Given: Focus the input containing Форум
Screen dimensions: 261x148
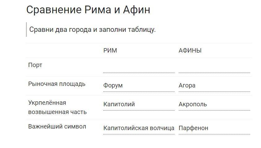Looking at the screenshot, I should click(x=139, y=86).
